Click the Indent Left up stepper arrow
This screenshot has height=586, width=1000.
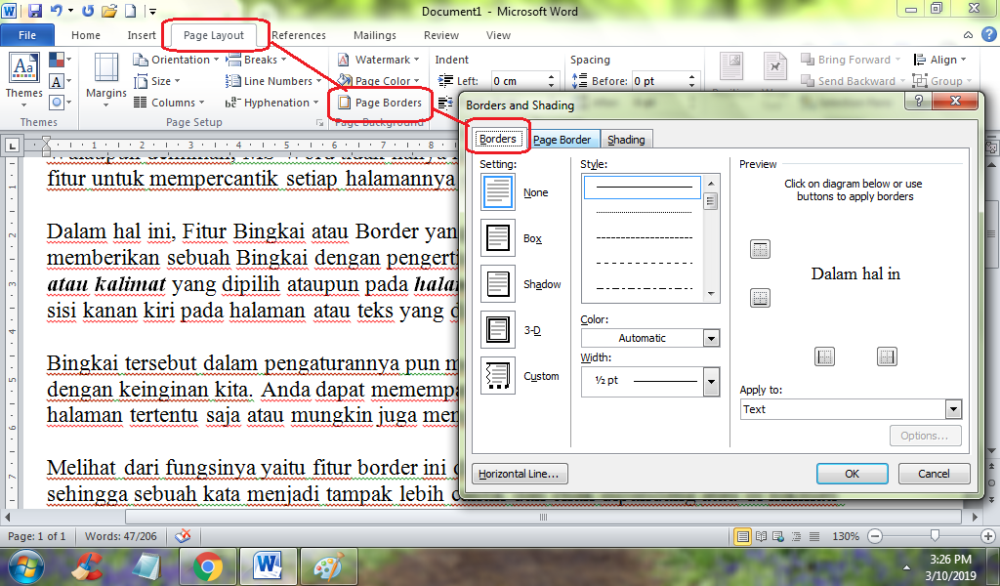coord(551,77)
